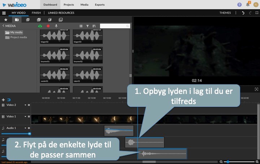This screenshot has width=260, height=164.
Task: Open the favorites star tab
Action: 6,20
